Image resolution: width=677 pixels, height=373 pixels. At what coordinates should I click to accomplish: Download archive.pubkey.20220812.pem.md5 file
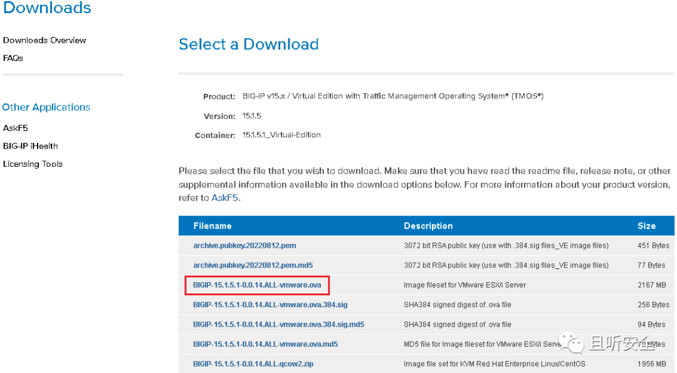coord(253,265)
